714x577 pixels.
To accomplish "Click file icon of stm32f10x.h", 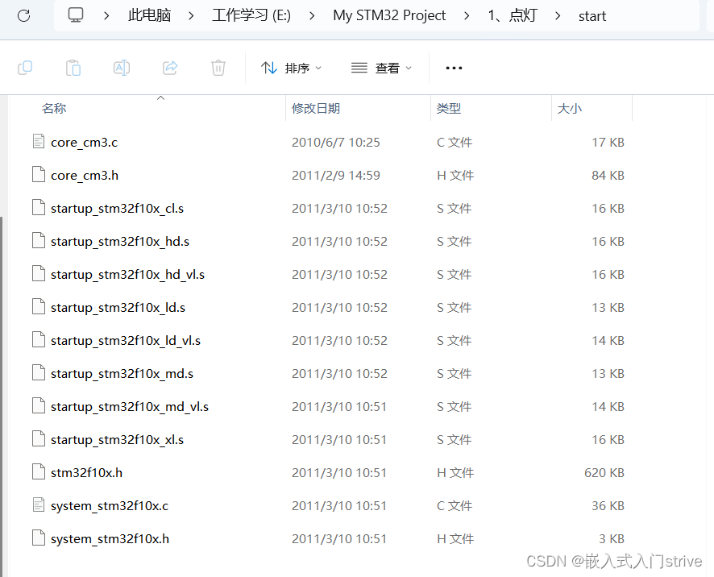I will coord(39,471).
